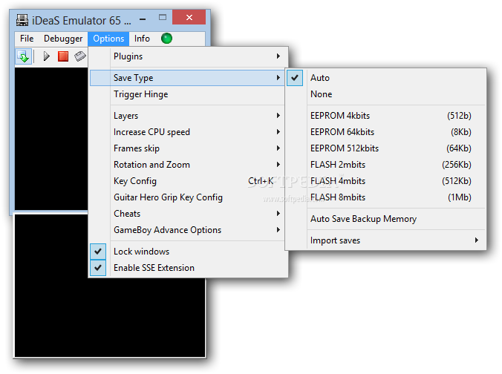
Task: Select FLASH 2mbits save type
Action: coord(386,165)
